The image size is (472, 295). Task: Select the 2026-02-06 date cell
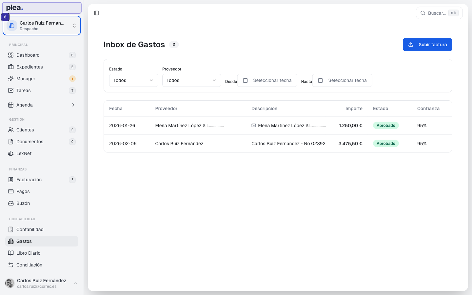pyautogui.click(x=123, y=144)
